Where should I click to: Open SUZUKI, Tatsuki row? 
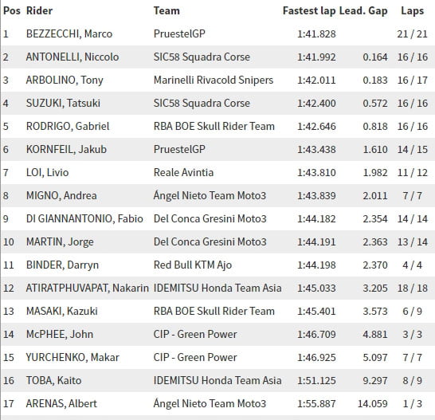[x=217, y=104]
